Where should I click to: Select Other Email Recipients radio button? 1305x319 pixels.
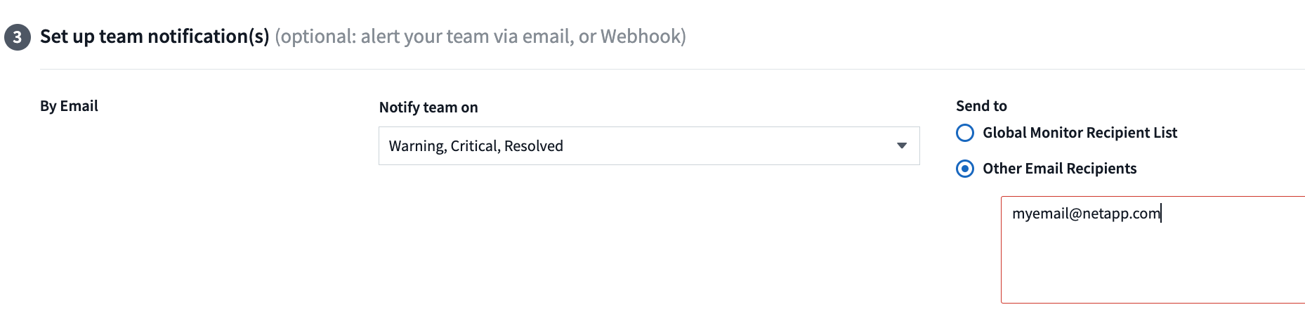[x=965, y=169]
